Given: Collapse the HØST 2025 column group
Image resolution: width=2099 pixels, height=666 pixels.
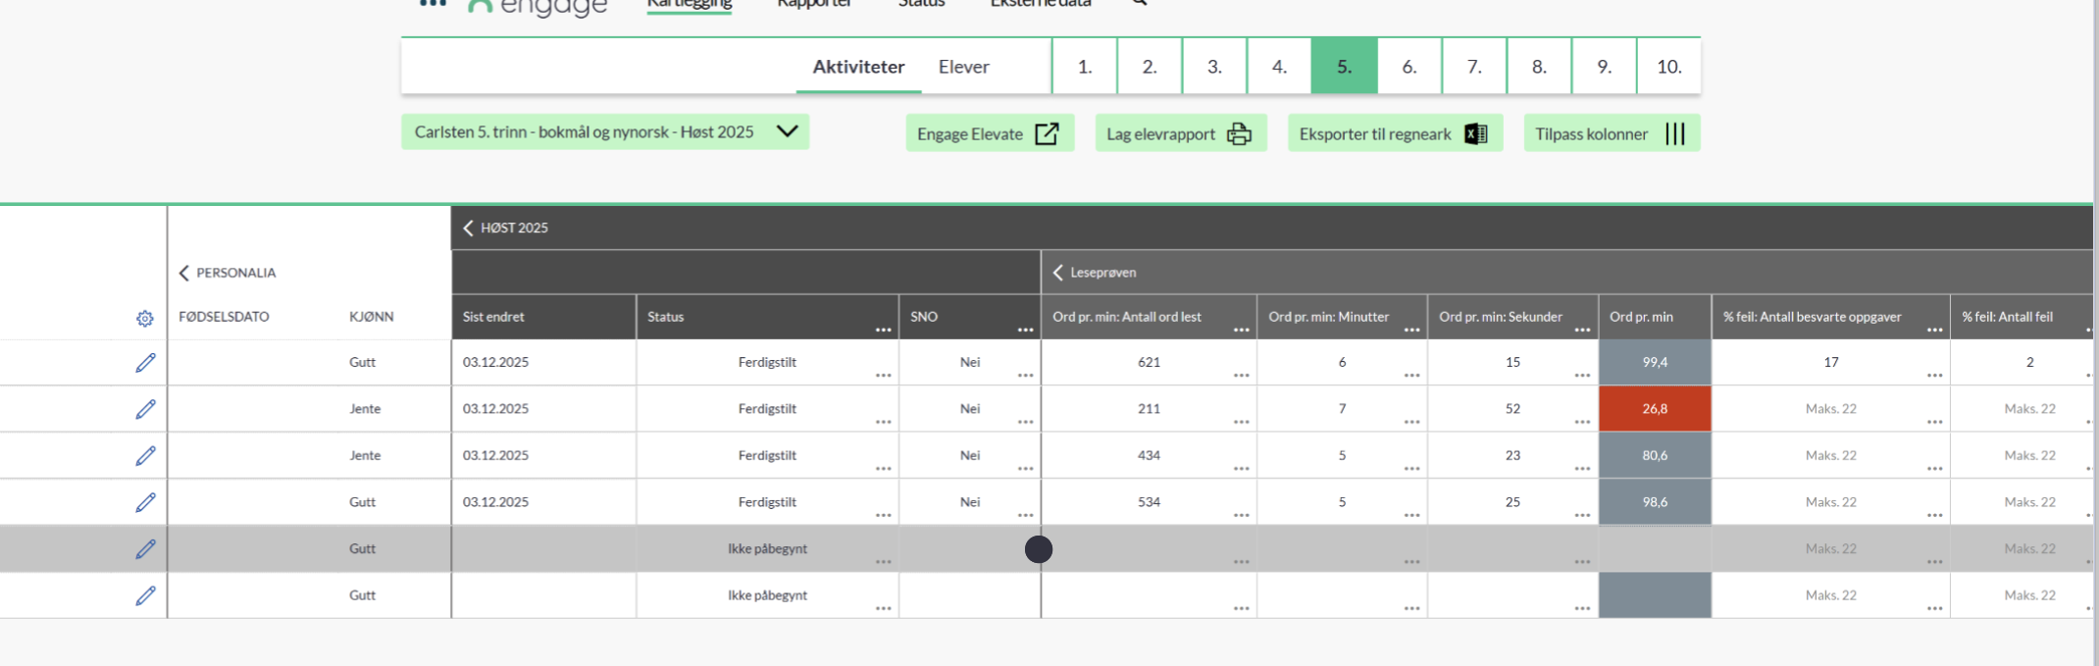Looking at the screenshot, I should click(x=468, y=228).
